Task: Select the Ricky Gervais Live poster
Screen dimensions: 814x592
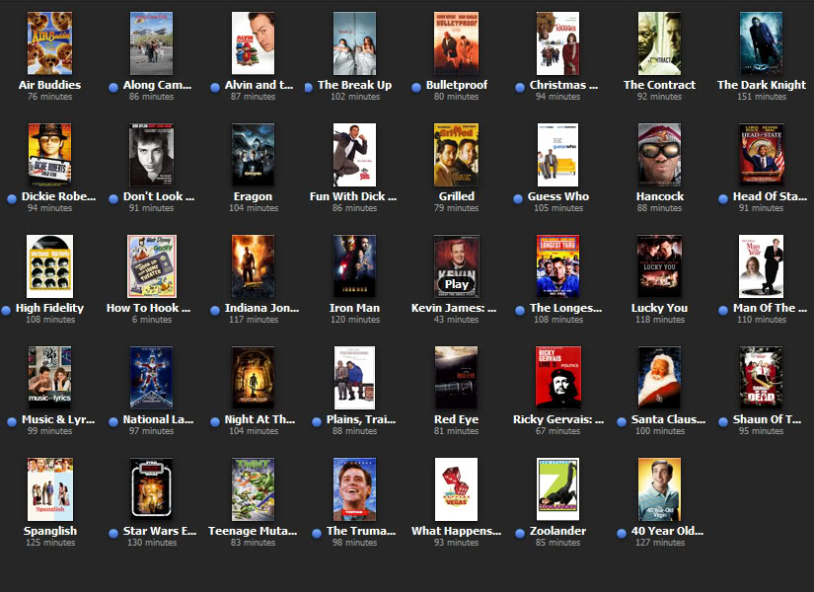Action: click(x=558, y=378)
